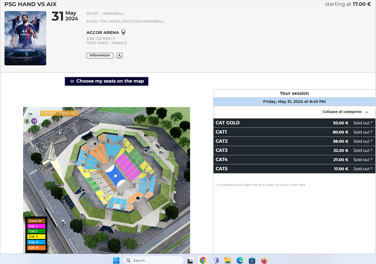Click Sold out on the CAT5 row
The width and height of the screenshot is (376, 264).
pos(362,169)
